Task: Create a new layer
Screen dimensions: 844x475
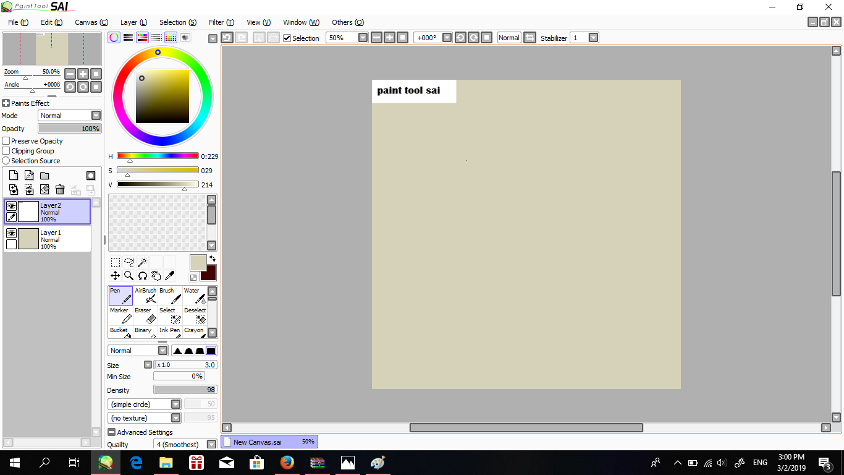Action: 13,175
